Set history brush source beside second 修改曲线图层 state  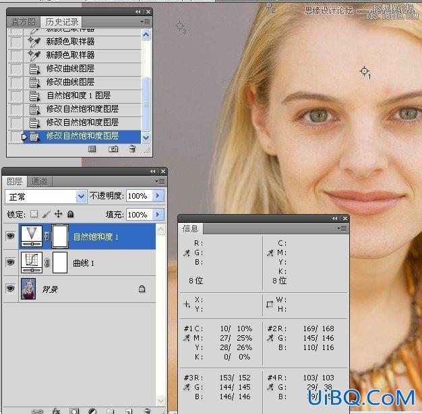[16, 82]
